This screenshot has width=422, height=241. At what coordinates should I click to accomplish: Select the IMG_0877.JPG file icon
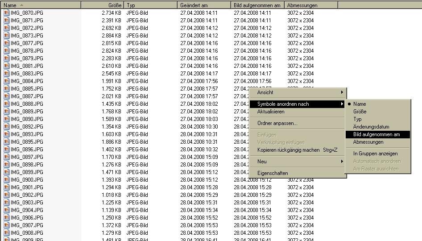pyautogui.click(x=6, y=43)
